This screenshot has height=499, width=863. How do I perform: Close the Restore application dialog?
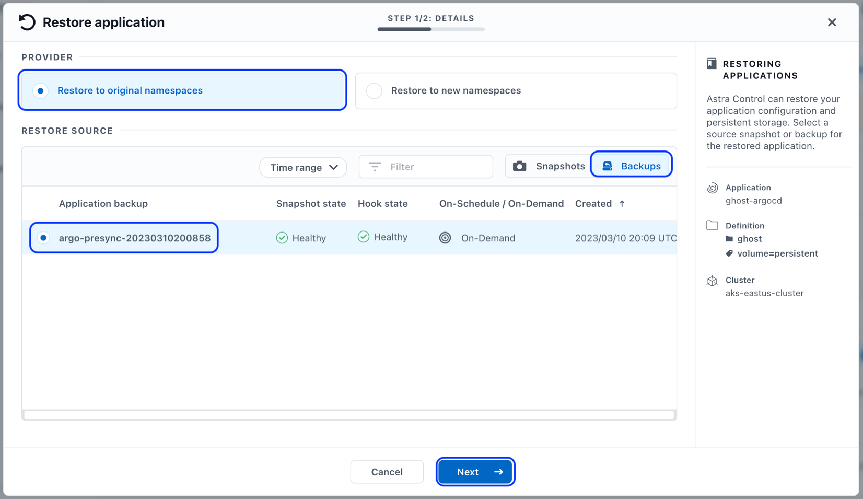pyautogui.click(x=832, y=22)
